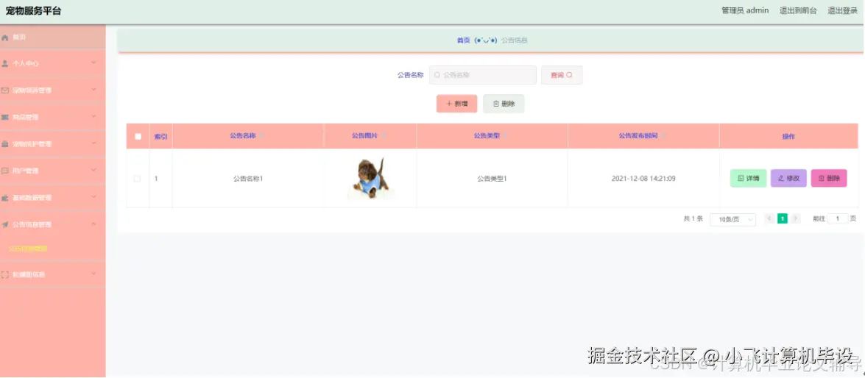Screen dimensions: 865x378
Task: Click the pink 删除 in row 公告名称1
Action: [x=829, y=179]
